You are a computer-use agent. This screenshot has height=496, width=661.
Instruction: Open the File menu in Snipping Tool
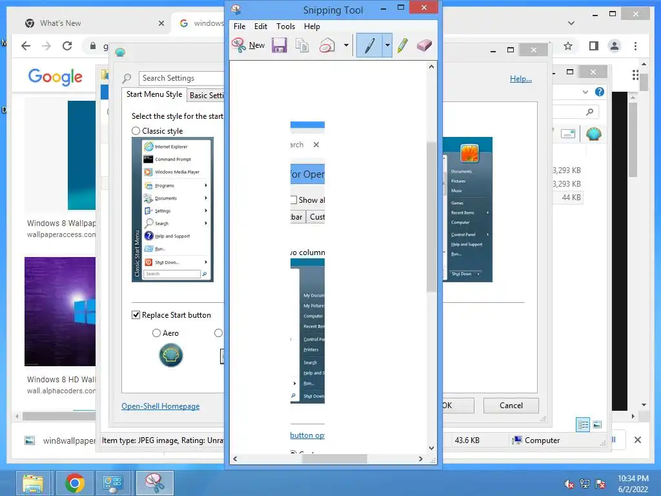coord(239,26)
